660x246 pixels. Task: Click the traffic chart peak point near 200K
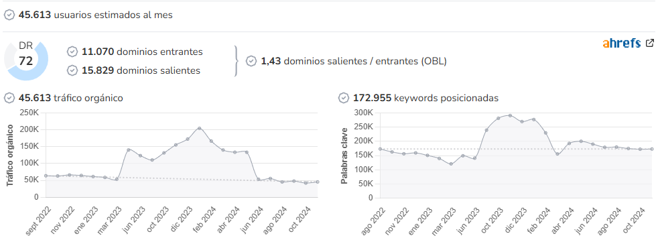[x=199, y=128]
